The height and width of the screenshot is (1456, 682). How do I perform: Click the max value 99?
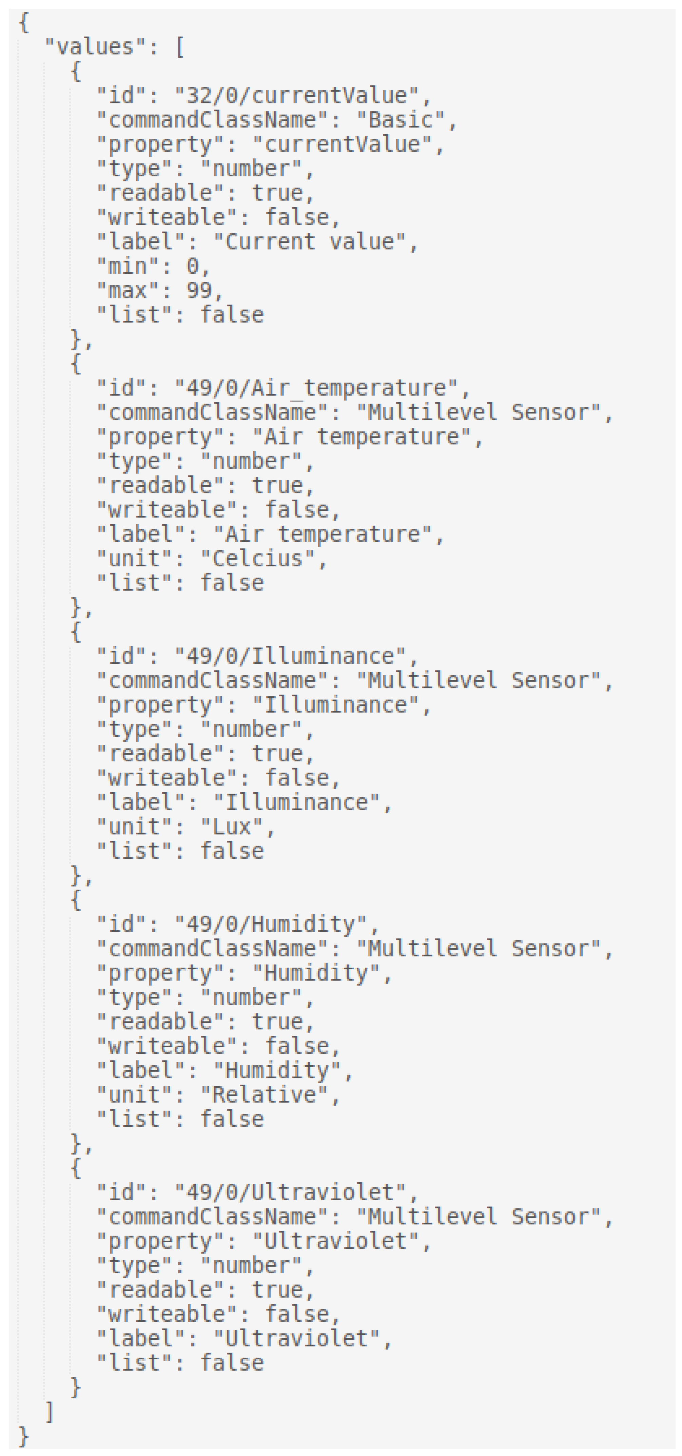coord(199,291)
